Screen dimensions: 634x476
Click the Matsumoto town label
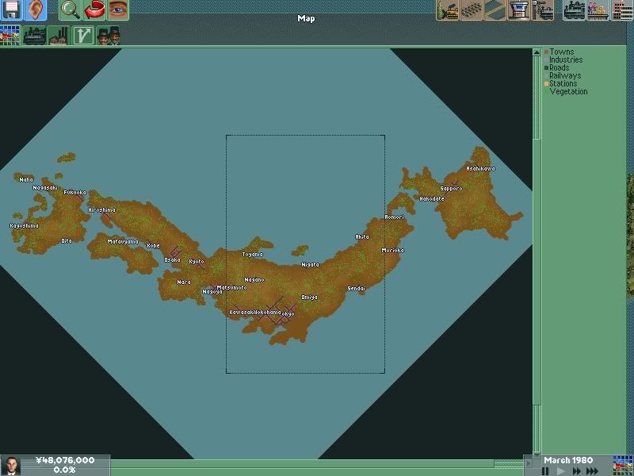pyautogui.click(x=231, y=287)
